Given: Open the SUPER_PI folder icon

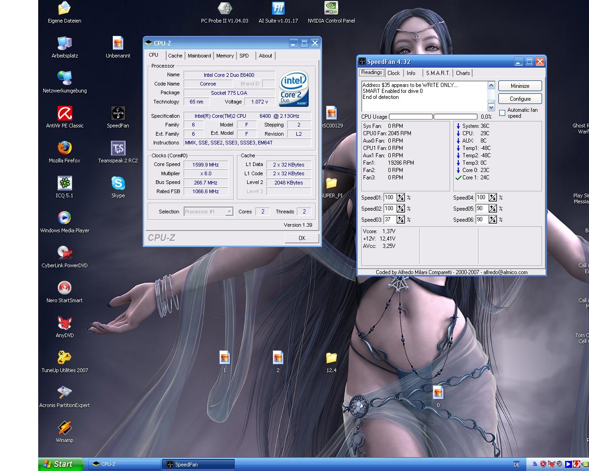Looking at the screenshot, I should click(331, 187).
